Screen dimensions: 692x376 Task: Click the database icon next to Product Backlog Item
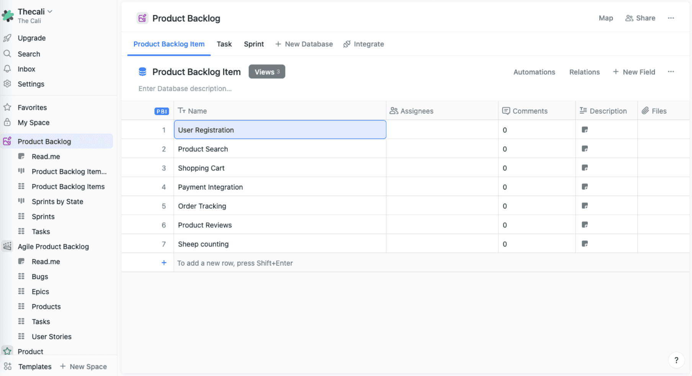(142, 71)
